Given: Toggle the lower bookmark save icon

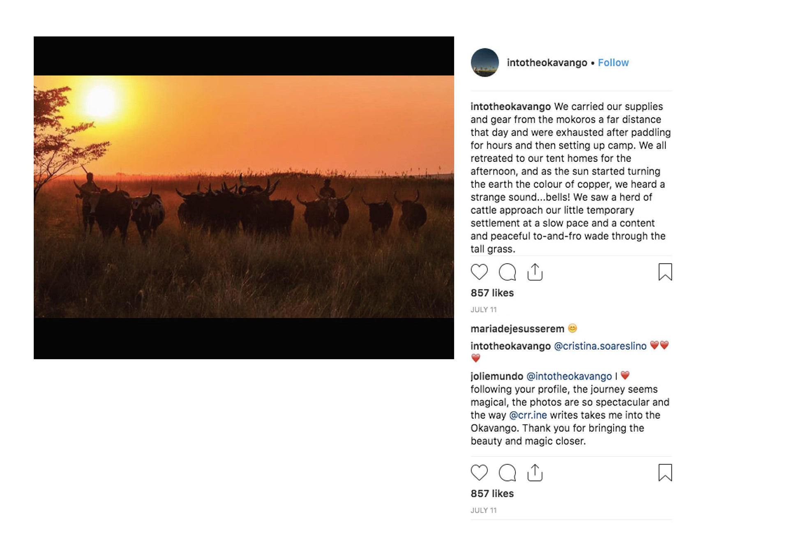Looking at the screenshot, I should coord(665,473).
